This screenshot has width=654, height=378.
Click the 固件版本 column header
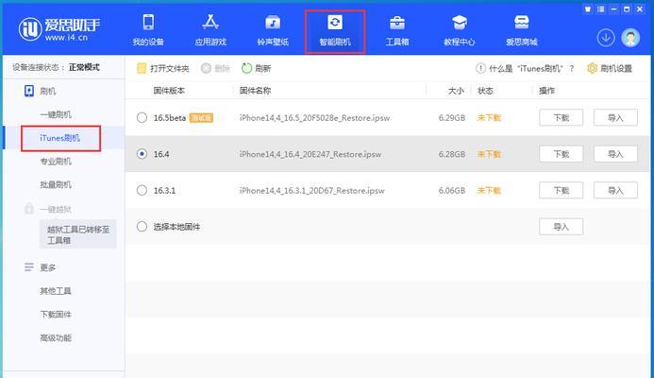coord(169,91)
